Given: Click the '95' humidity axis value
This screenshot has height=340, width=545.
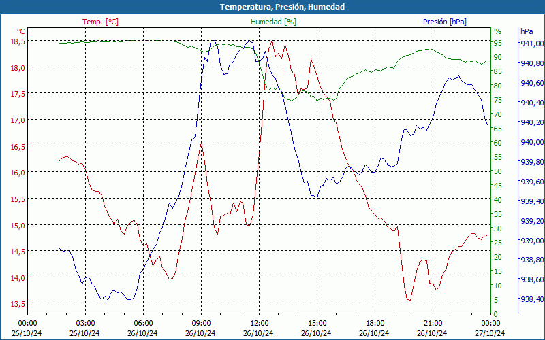Looking at the screenshot, I should click(x=498, y=43).
